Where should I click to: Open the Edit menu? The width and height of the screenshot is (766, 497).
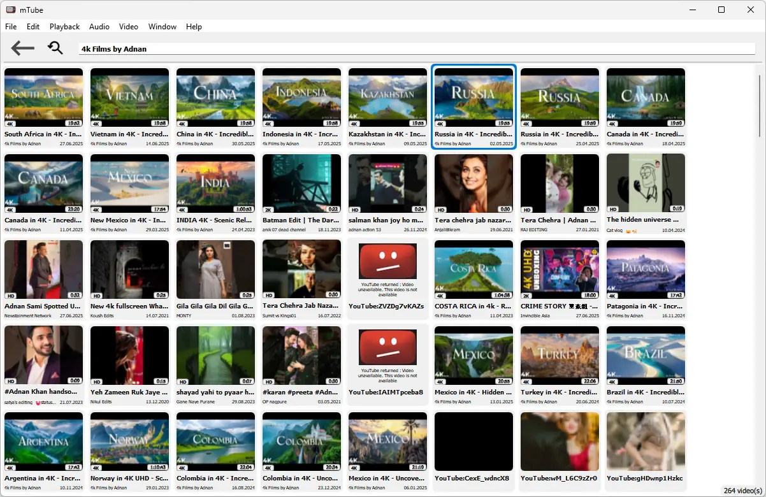coord(33,27)
